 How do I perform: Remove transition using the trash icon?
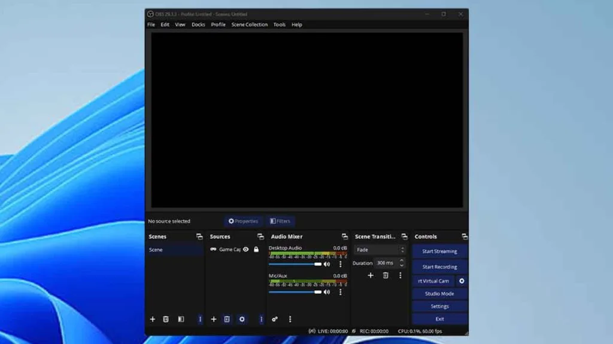tap(386, 275)
